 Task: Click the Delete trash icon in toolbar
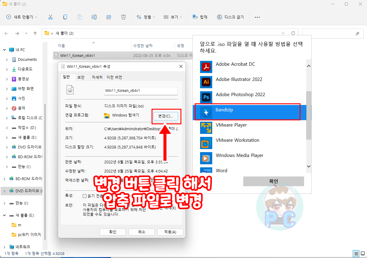(x=123, y=17)
